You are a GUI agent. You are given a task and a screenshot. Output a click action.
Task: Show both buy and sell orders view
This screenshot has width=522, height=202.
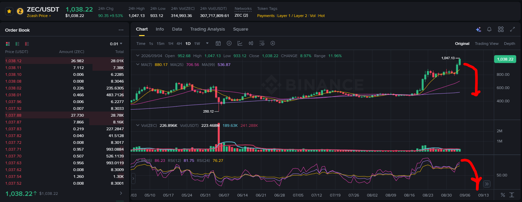pyautogui.click(x=8, y=44)
